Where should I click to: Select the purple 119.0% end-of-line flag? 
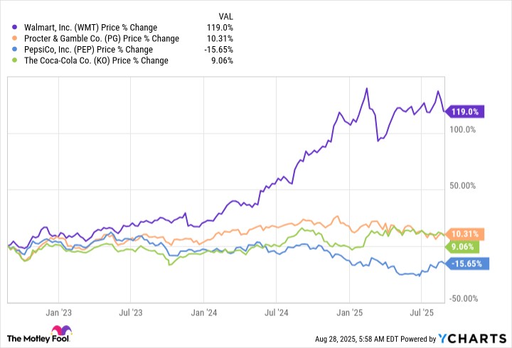click(465, 111)
